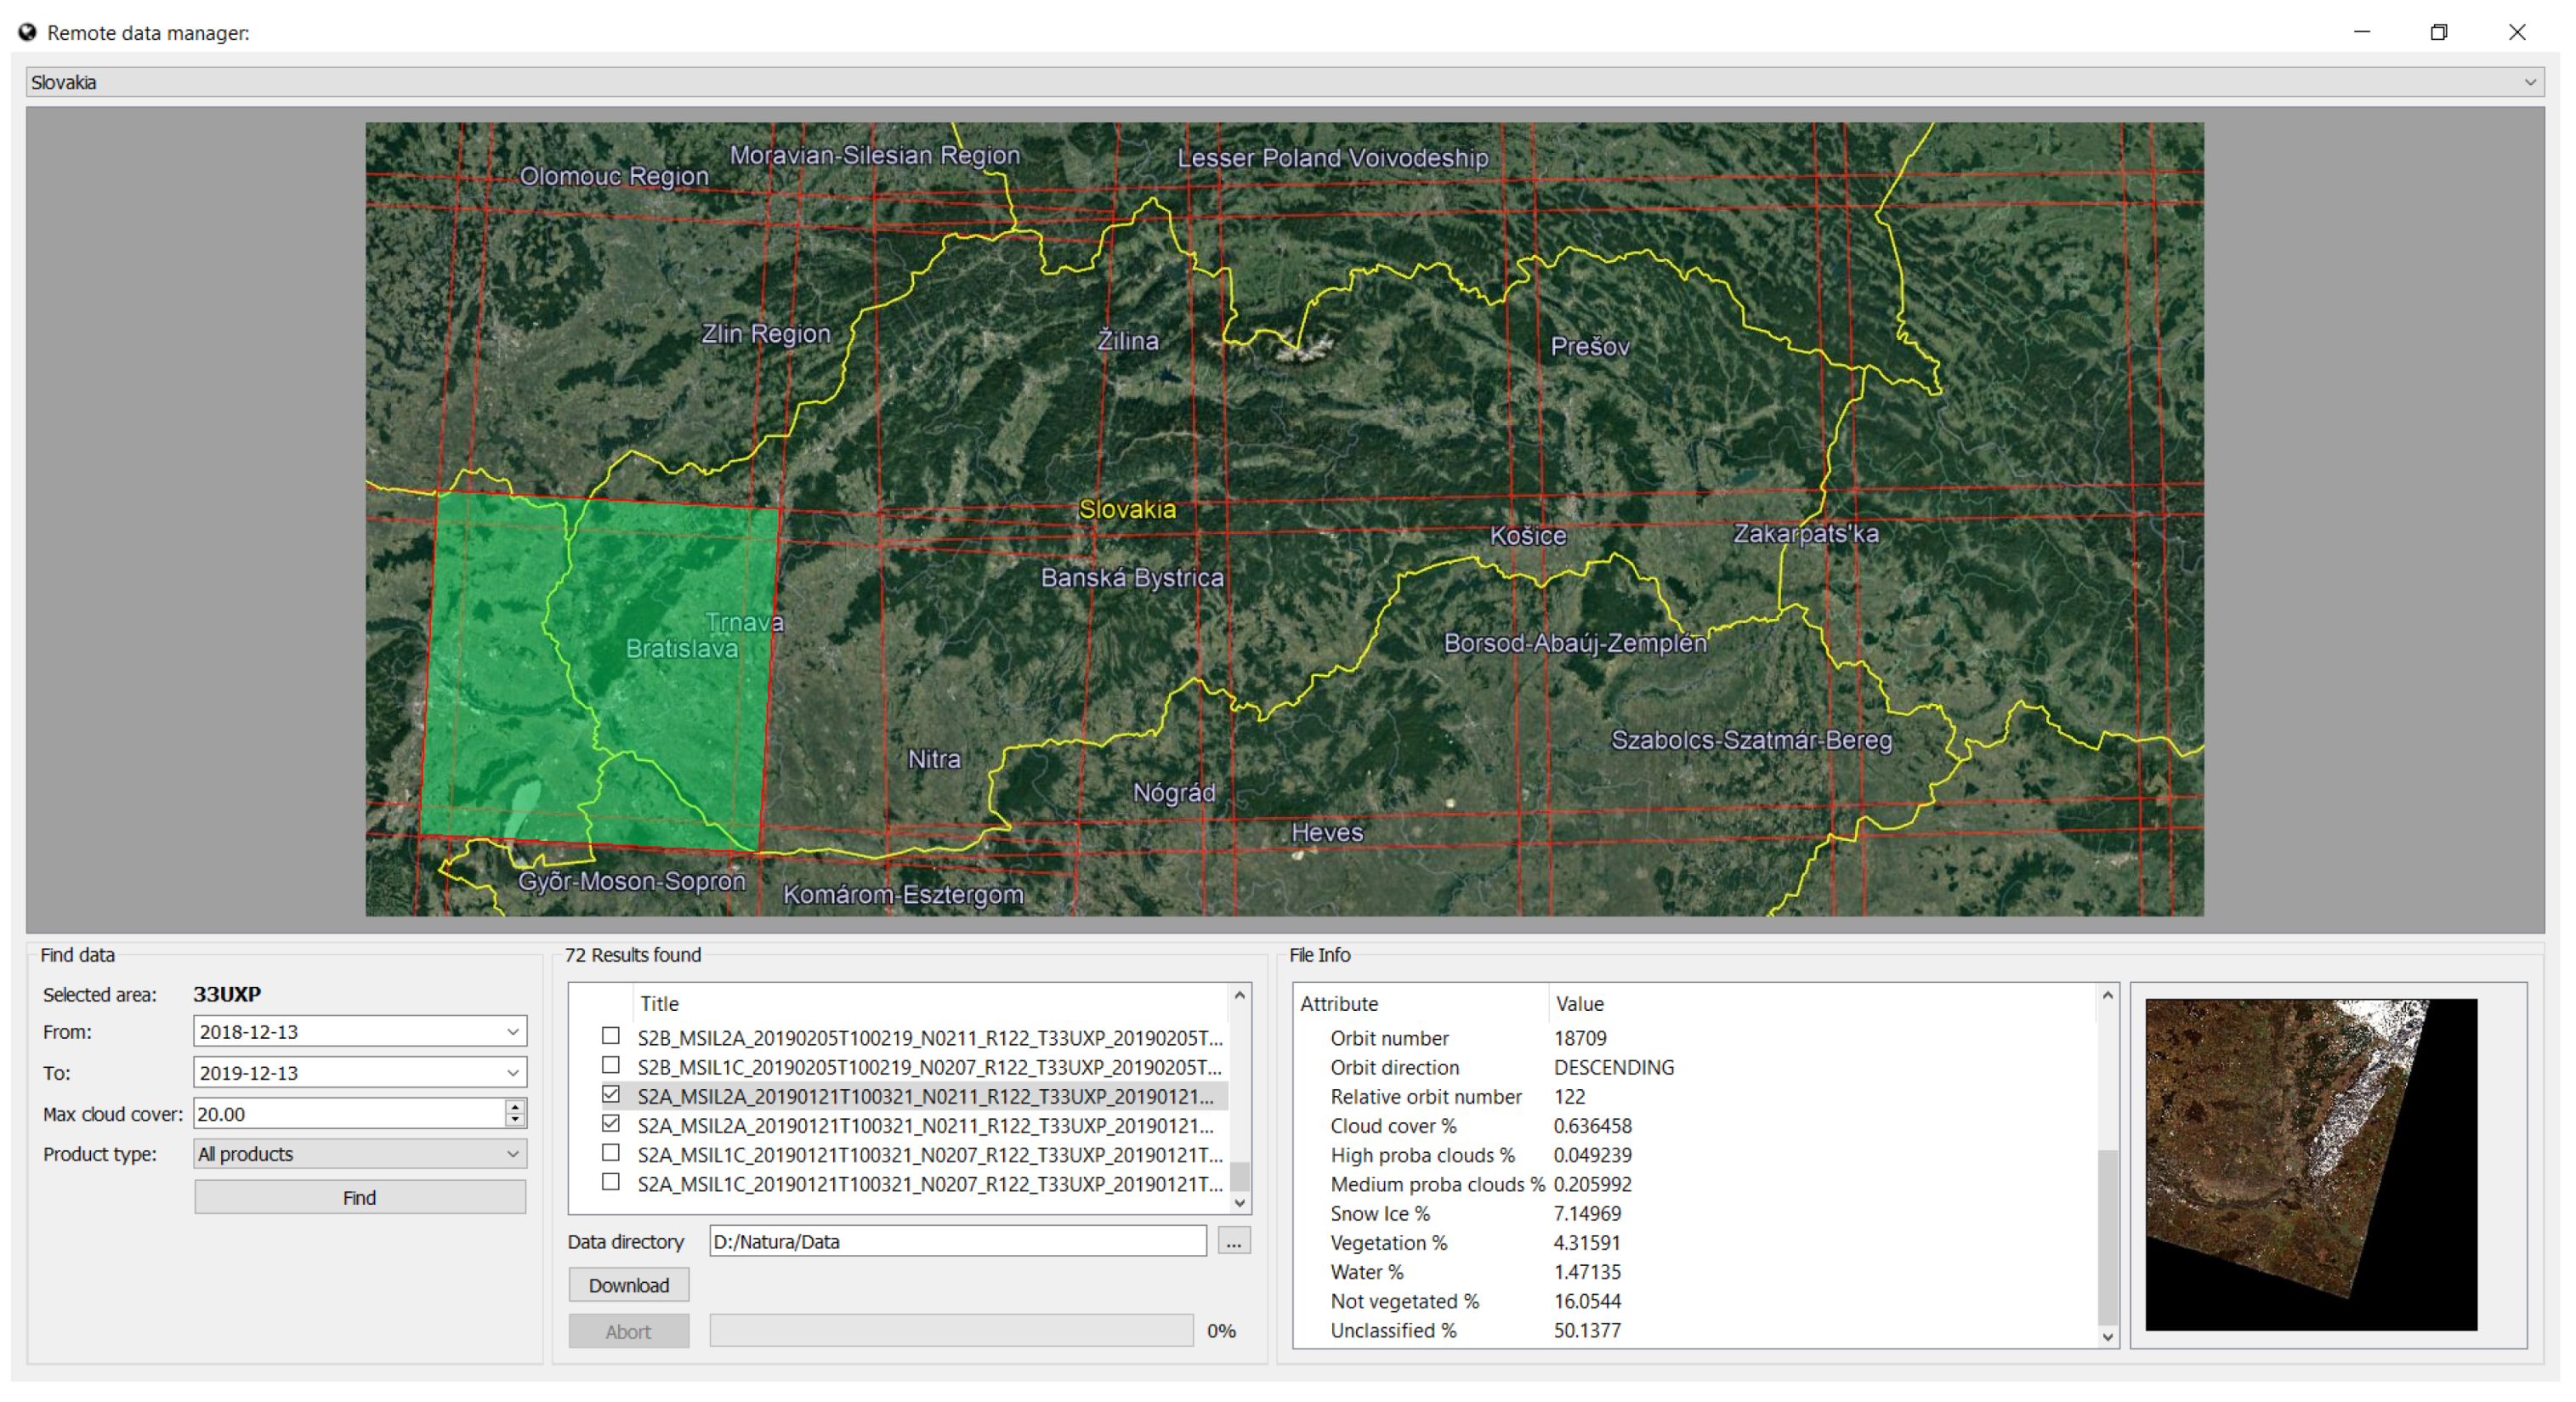Select the S2B_MSIL1C_20190205T100219_N0207 result title
The height and width of the screenshot is (1402, 2576).
[x=930, y=1066]
